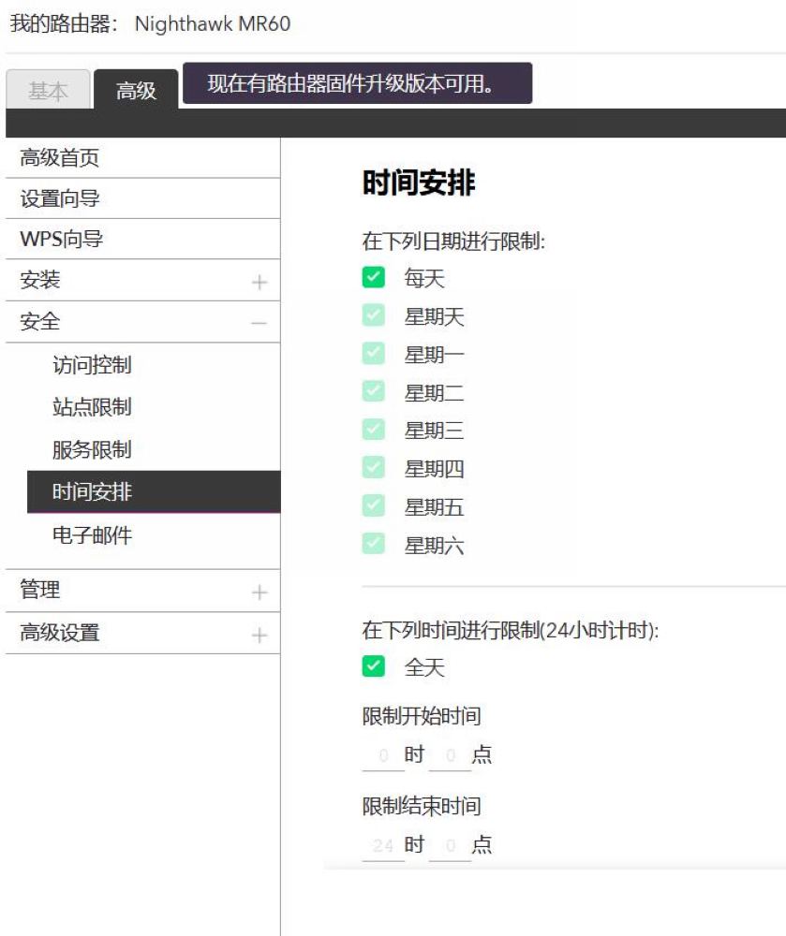Toggle the 星期天 checkbox
The width and height of the screenshot is (786, 936).
coord(374,316)
